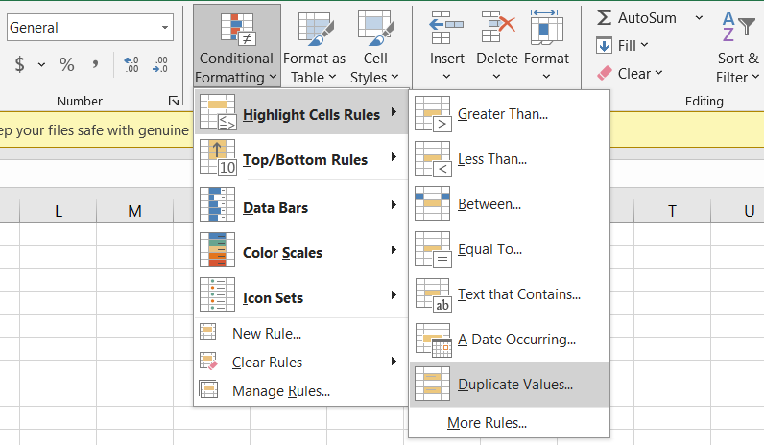This screenshot has width=764, height=445.
Task: Choose Manage Rules... menu item
Action: (x=301, y=391)
